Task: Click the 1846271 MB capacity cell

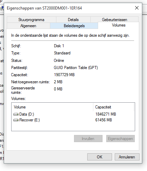Action: tap(106, 114)
